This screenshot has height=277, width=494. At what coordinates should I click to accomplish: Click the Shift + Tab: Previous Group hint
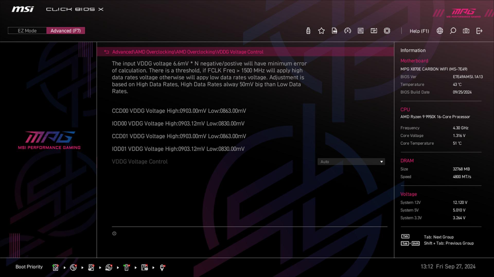pos(449,243)
